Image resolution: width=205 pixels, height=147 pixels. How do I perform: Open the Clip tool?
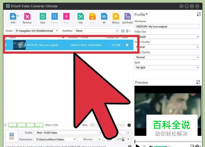[x=81, y=17]
